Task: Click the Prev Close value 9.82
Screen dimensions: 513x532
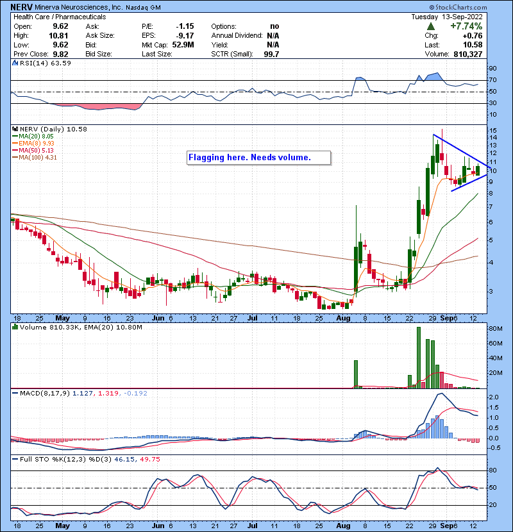Action: (60, 54)
